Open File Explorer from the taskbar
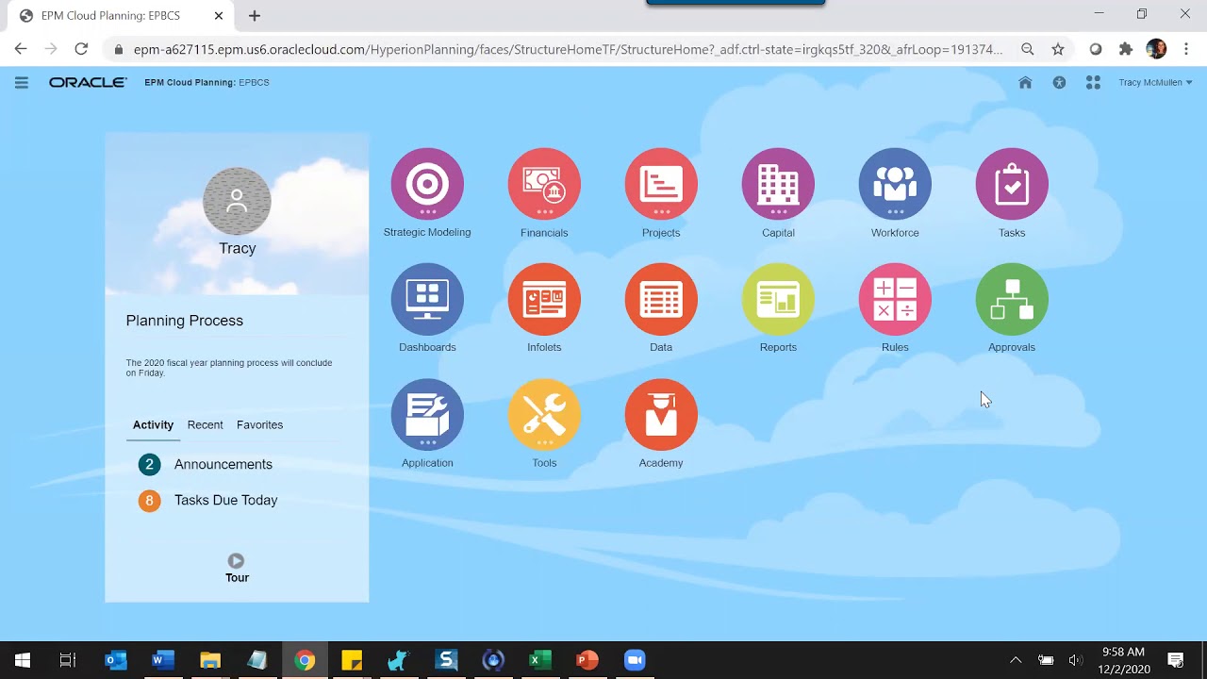The width and height of the screenshot is (1207, 679). (x=210, y=660)
